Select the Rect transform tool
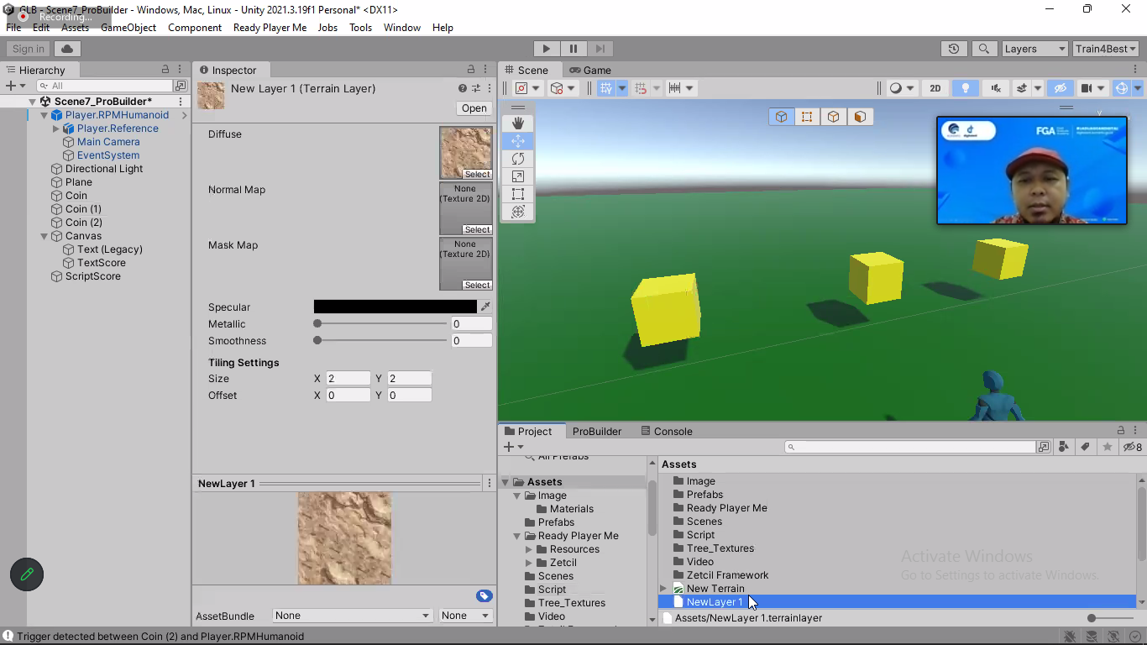The image size is (1147, 645). click(518, 194)
